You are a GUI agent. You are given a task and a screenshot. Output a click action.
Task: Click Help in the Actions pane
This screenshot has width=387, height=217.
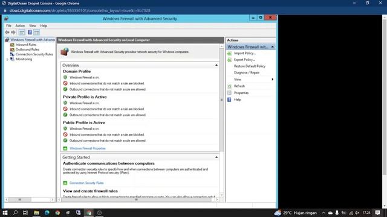237,99
